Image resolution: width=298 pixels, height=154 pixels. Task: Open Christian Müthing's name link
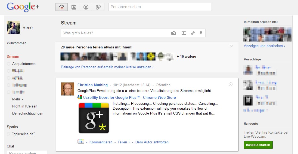coord(92,85)
